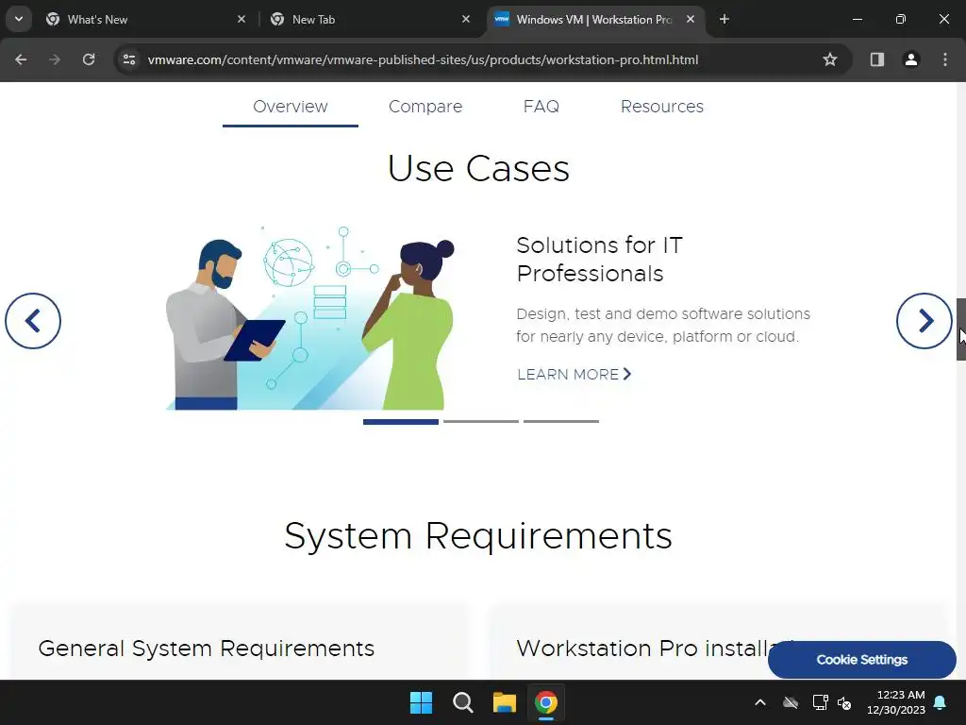Open the Chrome profile menu
966x725 pixels.
coord(911,59)
